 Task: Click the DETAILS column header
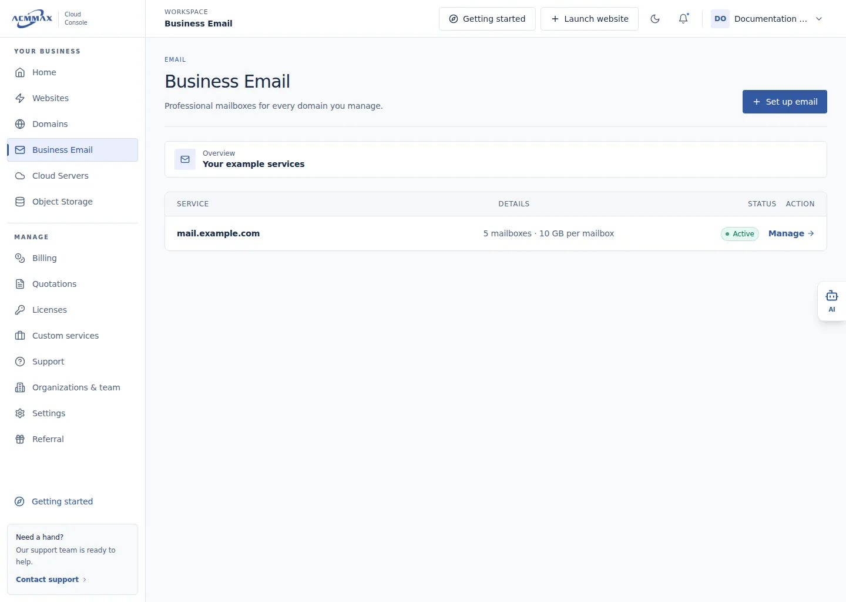[x=514, y=204]
